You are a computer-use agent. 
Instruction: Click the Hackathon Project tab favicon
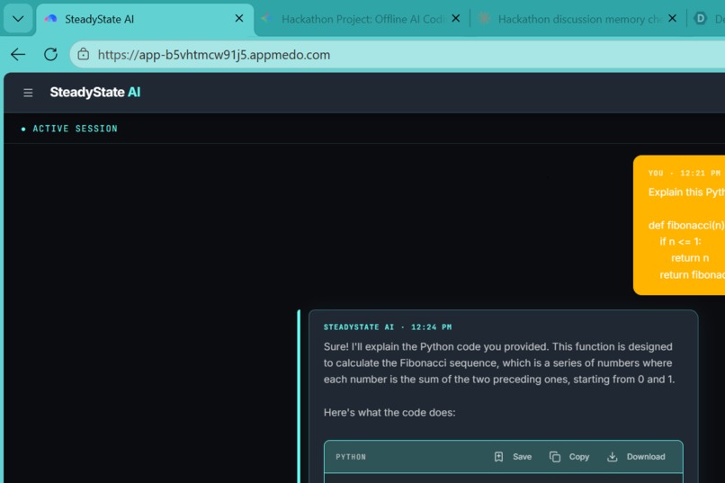[x=267, y=19]
